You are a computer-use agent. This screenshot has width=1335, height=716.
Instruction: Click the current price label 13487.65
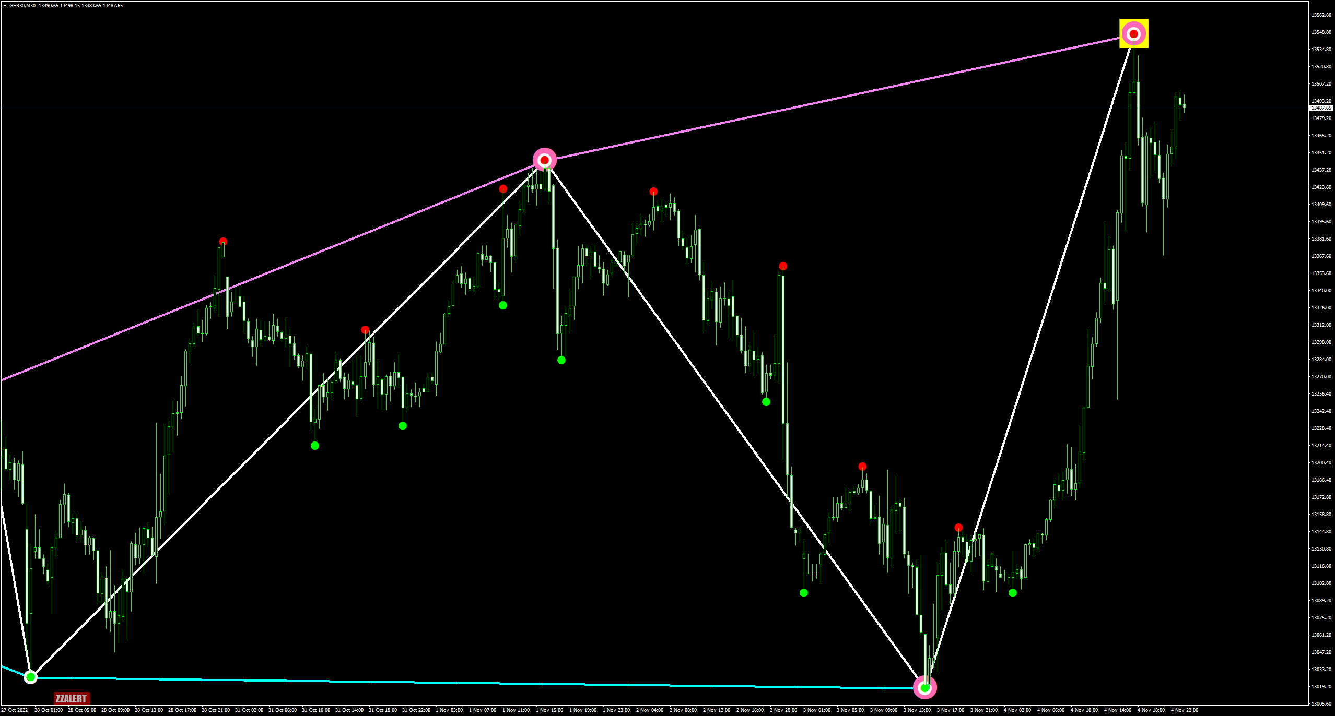click(x=1321, y=108)
